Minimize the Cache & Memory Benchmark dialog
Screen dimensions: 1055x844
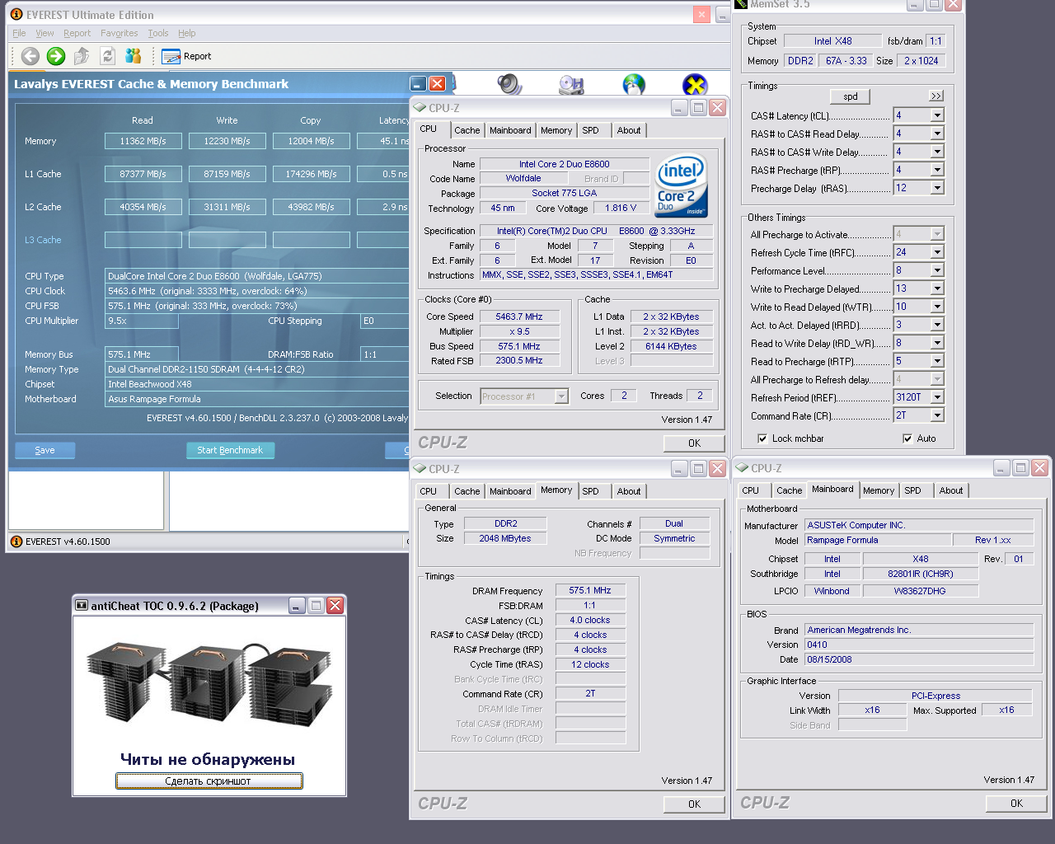419,84
